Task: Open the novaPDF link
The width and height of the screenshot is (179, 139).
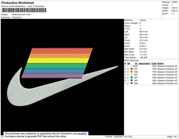Action: 82,134
